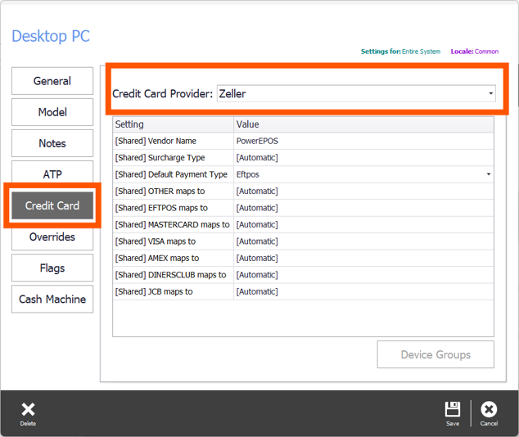Select the Notes tab
519x437 pixels.
[x=52, y=143]
